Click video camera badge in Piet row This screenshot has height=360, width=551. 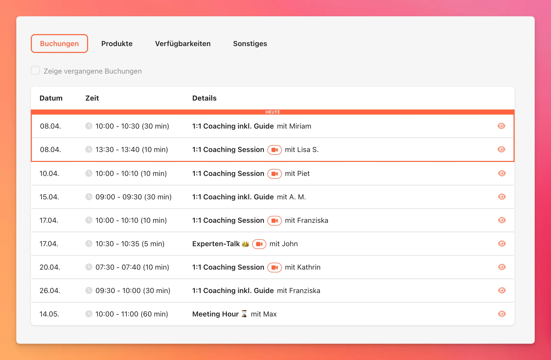tap(274, 174)
